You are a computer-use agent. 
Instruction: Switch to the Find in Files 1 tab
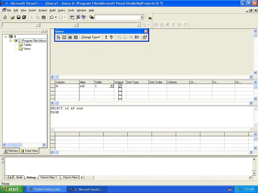coord(49,177)
